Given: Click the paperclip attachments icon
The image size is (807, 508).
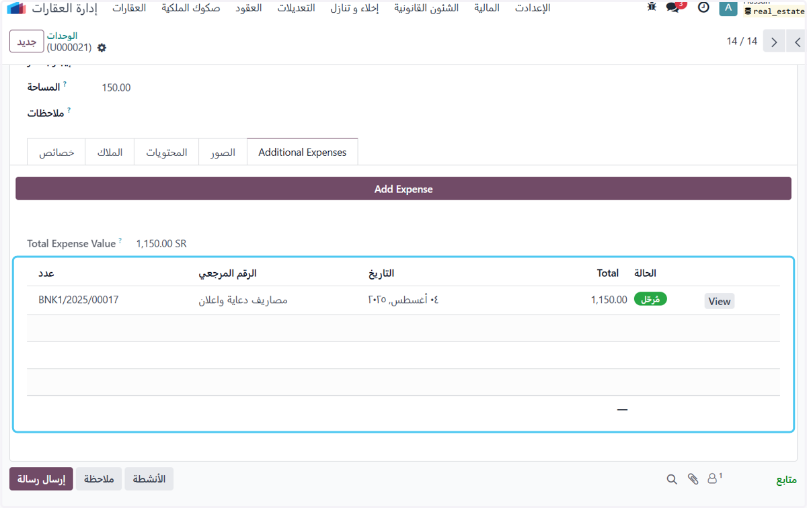Looking at the screenshot, I should coord(693,479).
